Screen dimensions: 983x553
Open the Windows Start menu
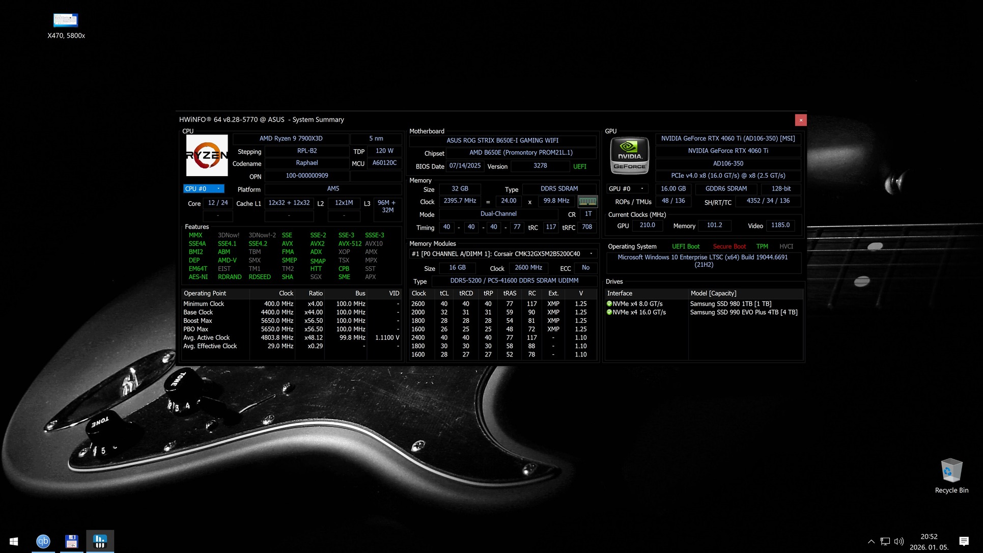click(x=14, y=541)
